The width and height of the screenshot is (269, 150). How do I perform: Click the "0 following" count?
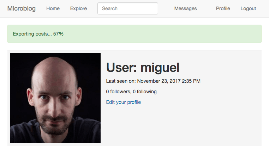tap(145, 92)
